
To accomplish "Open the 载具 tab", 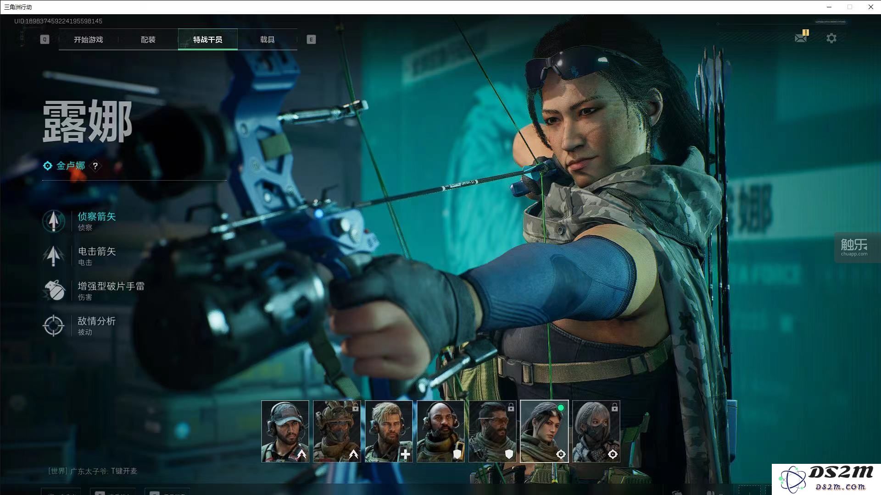I will coord(268,39).
